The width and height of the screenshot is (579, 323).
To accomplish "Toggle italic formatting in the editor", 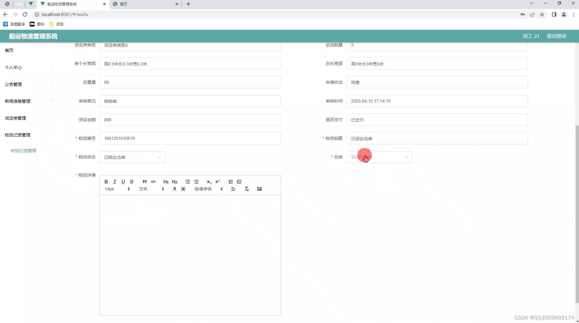I will (115, 182).
